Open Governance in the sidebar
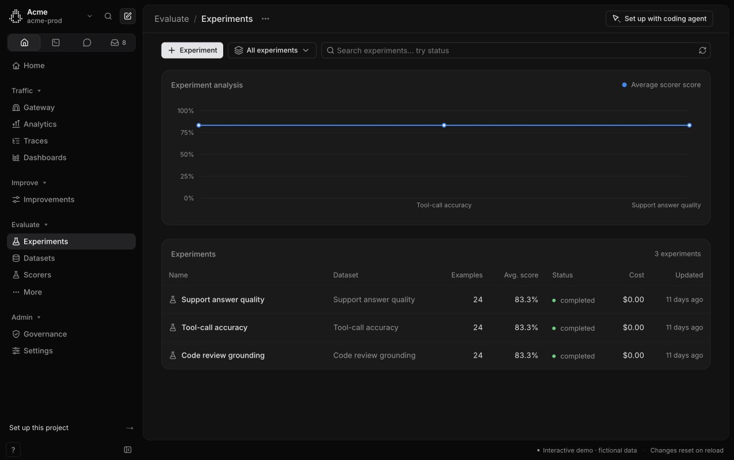Viewport: 734px width, 460px height. pyautogui.click(x=71, y=334)
